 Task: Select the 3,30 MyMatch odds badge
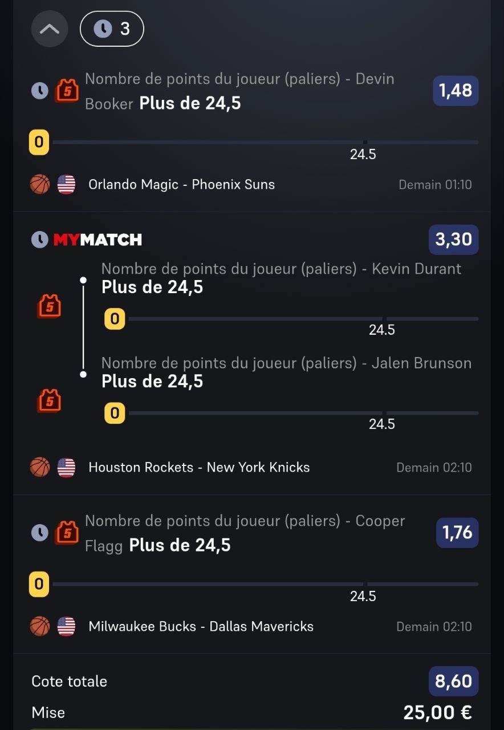(453, 240)
